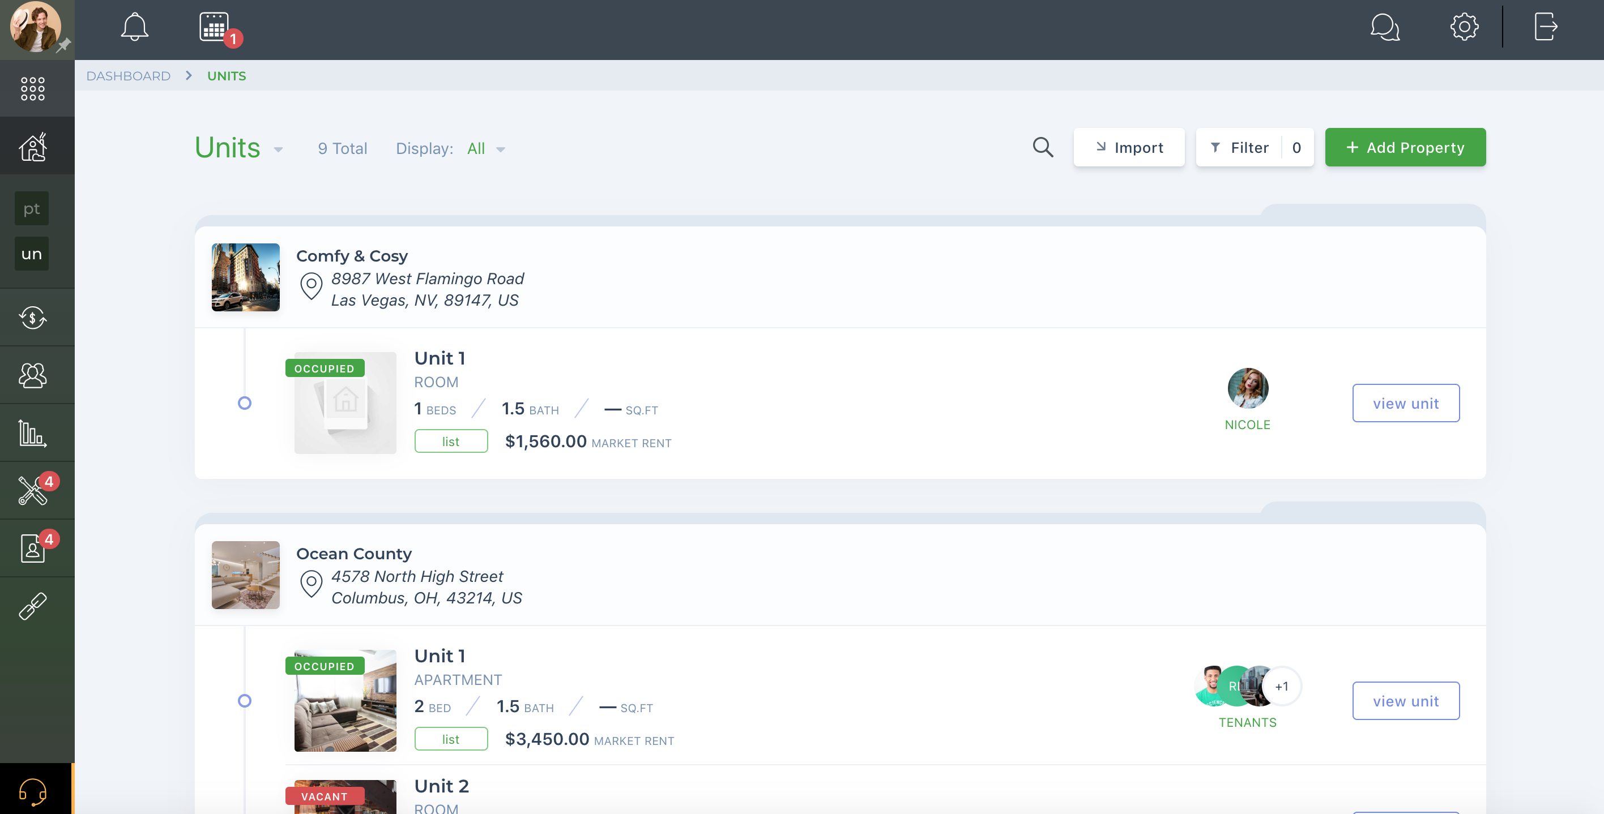Open Comfy & Cosy property thumbnail
Screen dimensions: 1604x814
click(245, 277)
